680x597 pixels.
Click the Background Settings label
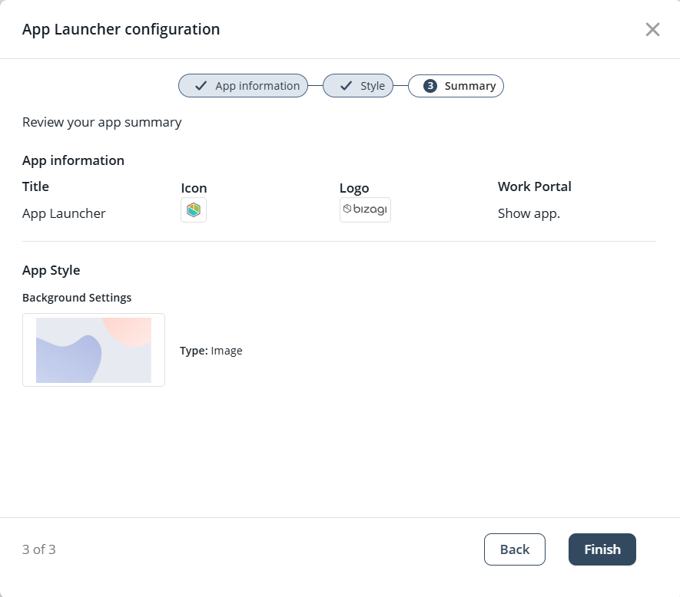tap(77, 298)
